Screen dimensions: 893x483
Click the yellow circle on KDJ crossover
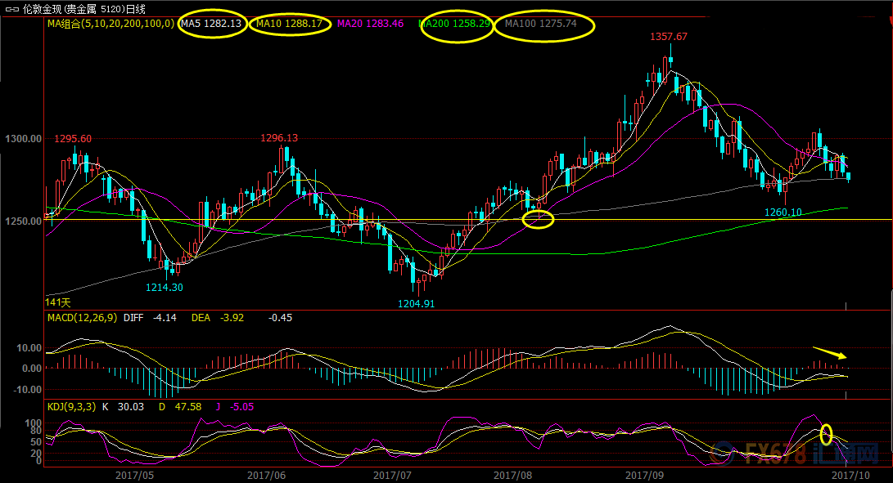827,434
